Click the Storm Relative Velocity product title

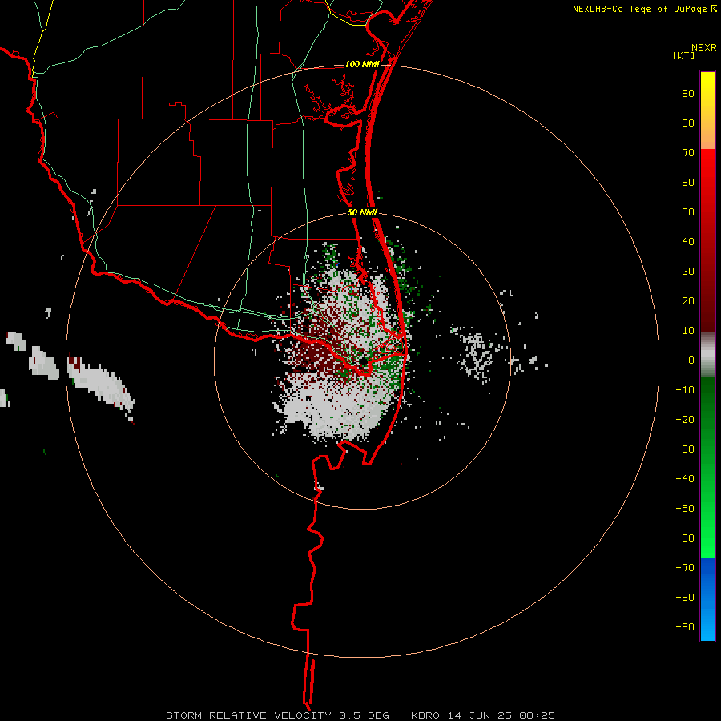coord(250,715)
